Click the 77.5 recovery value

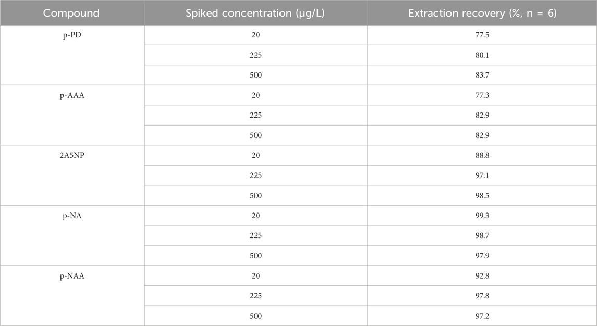click(482, 35)
